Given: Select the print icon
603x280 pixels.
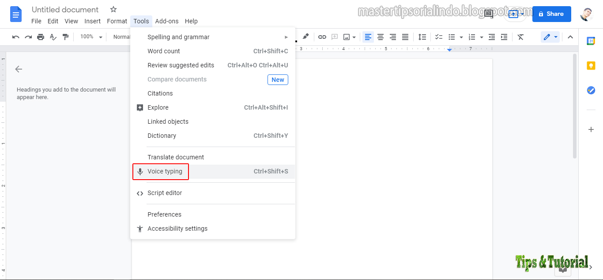Looking at the screenshot, I should pyautogui.click(x=40, y=37).
